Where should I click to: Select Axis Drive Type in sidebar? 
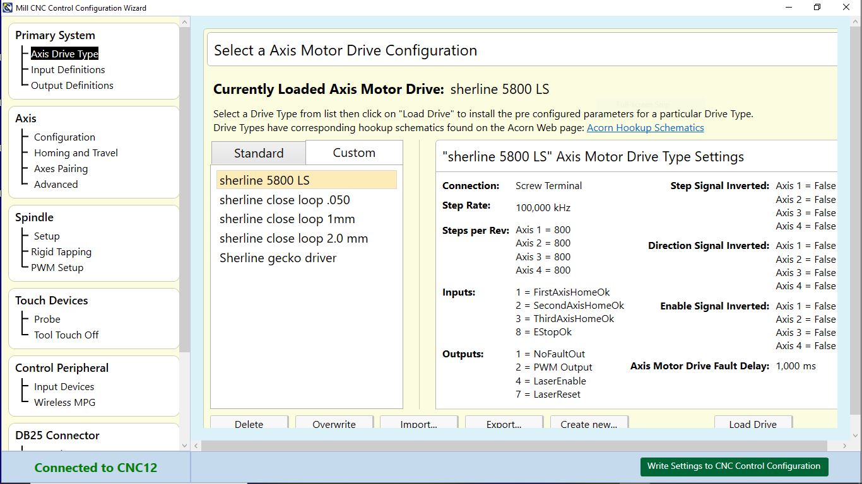click(64, 54)
